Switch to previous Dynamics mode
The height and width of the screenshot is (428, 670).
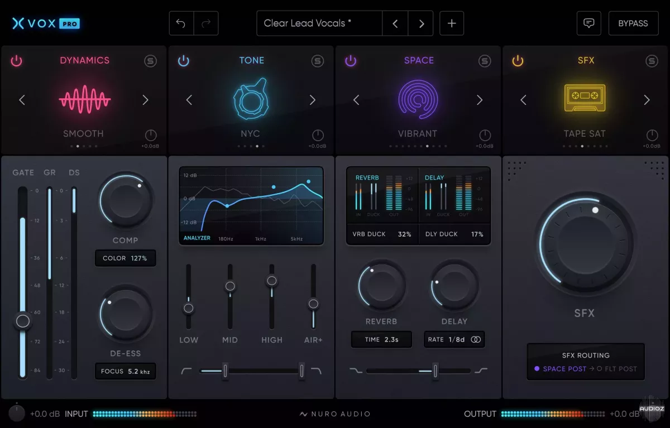[22, 100]
